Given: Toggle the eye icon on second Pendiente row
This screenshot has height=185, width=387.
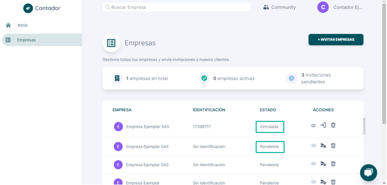Looking at the screenshot, I should (313, 164).
